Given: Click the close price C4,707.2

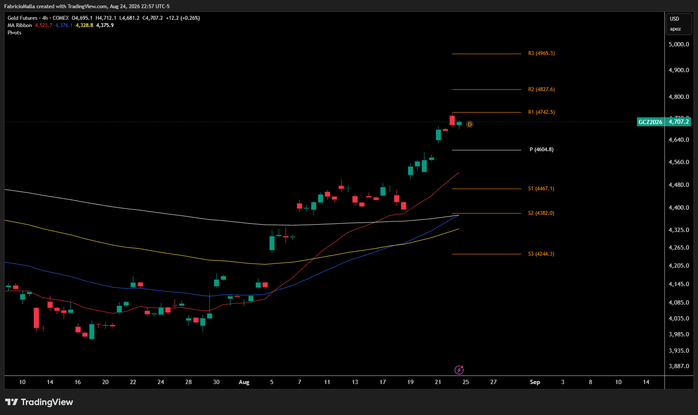Looking at the screenshot, I should click(153, 18).
